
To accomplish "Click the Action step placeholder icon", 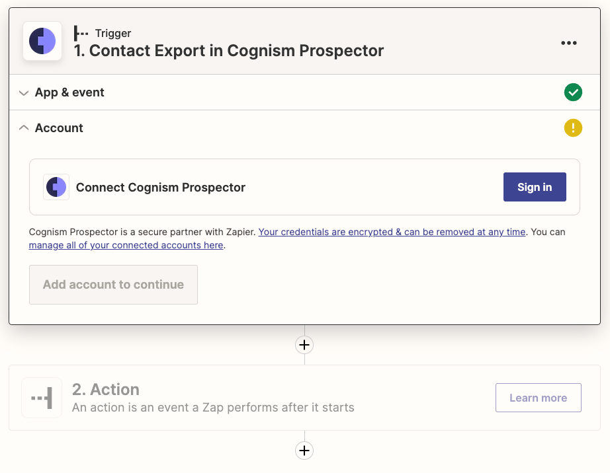I will tap(42, 398).
